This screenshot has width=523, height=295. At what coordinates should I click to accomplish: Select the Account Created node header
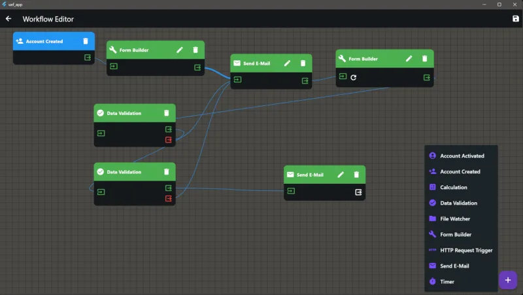[54, 41]
